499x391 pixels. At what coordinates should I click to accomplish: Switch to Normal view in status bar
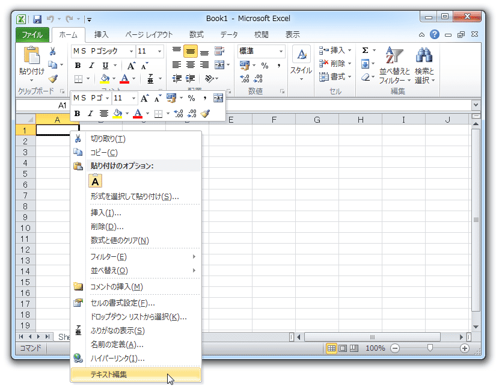pyautogui.click(x=331, y=348)
